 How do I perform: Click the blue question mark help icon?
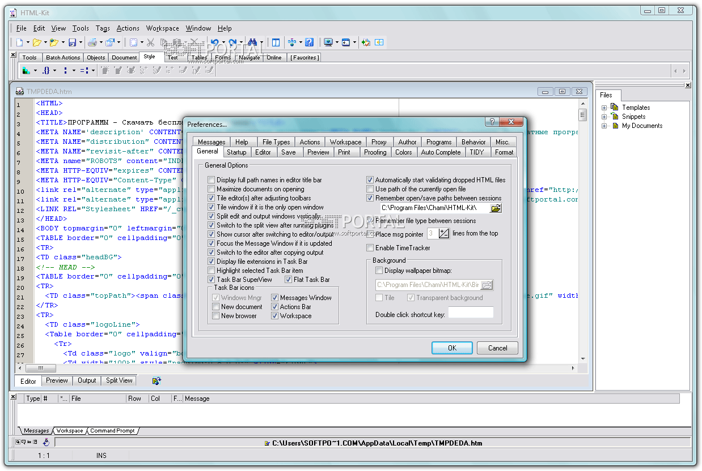point(309,42)
